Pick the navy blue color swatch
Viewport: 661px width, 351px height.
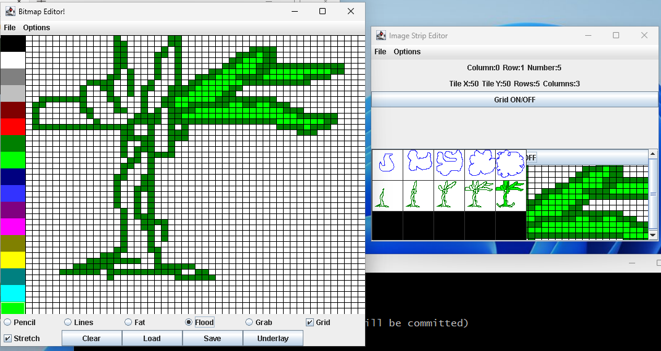[13, 177]
